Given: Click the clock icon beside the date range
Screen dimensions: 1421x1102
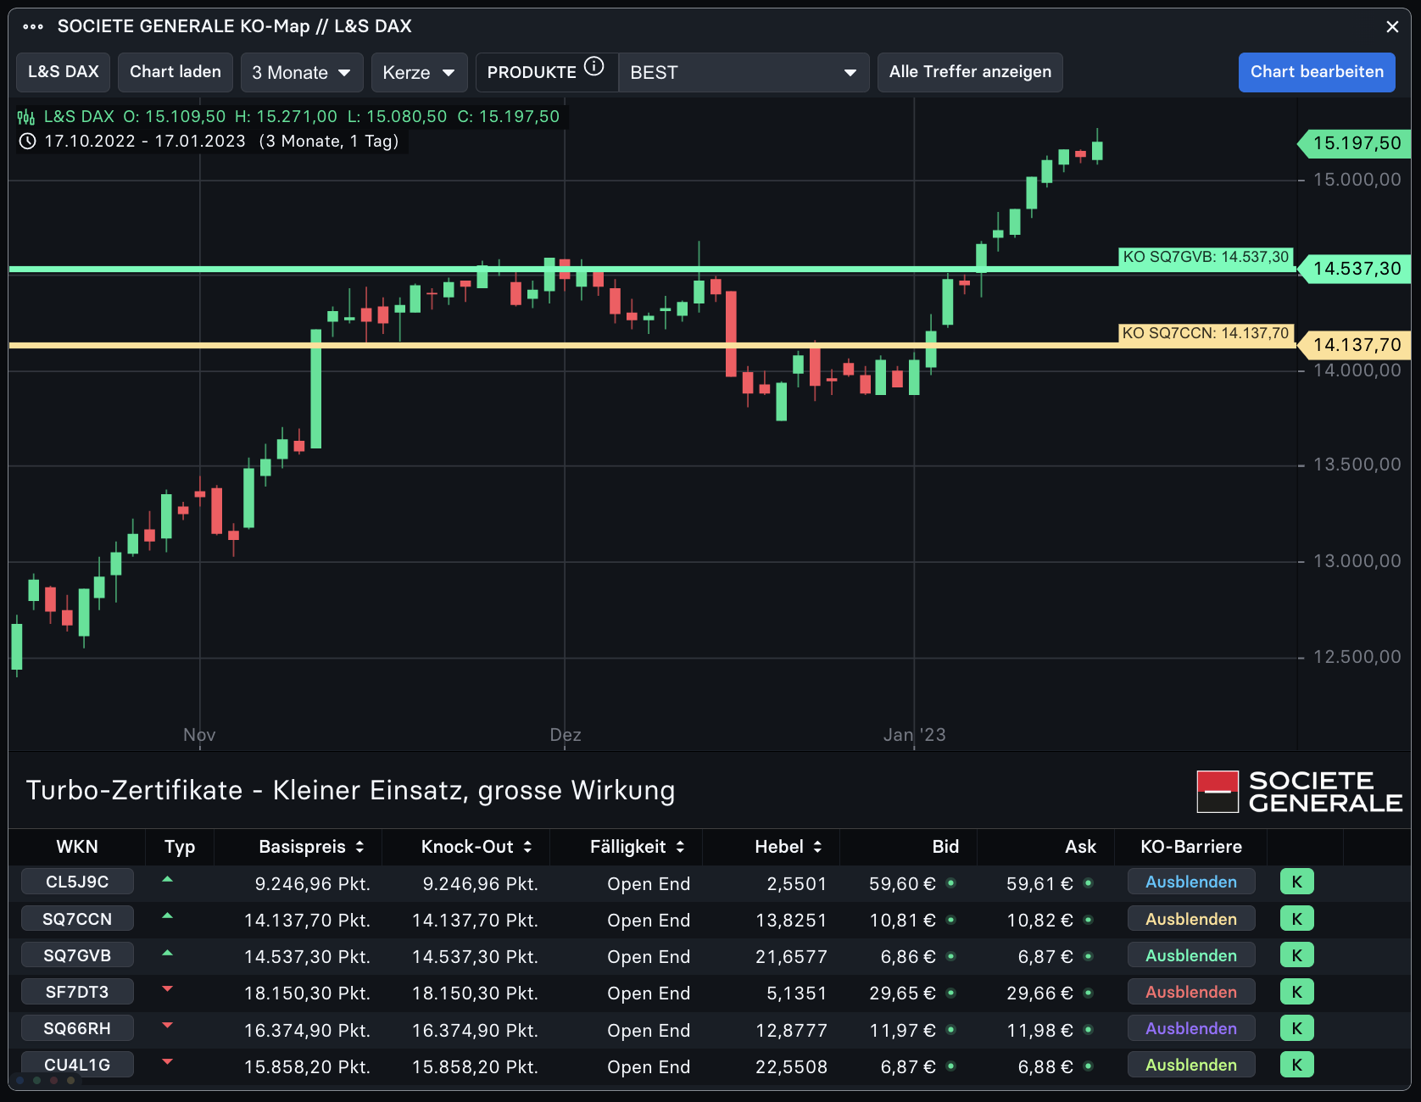Looking at the screenshot, I should [x=27, y=142].
